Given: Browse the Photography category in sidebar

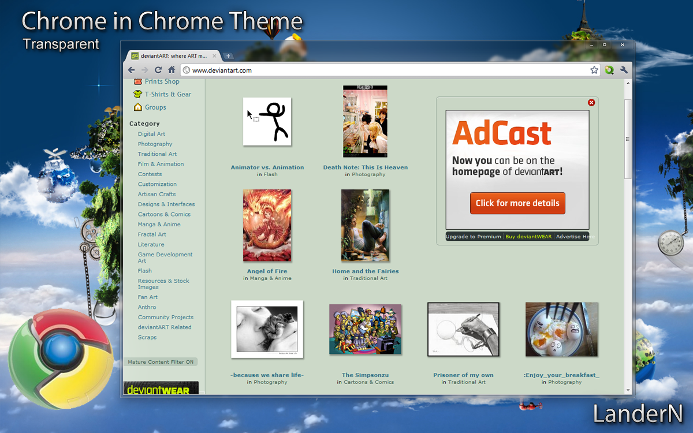Looking at the screenshot, I should [155, 144].
